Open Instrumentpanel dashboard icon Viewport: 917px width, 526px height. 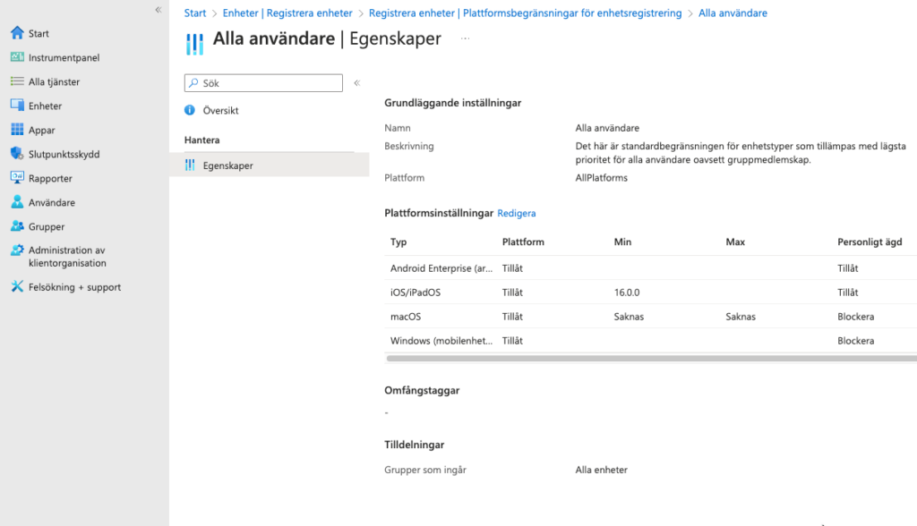17,57
